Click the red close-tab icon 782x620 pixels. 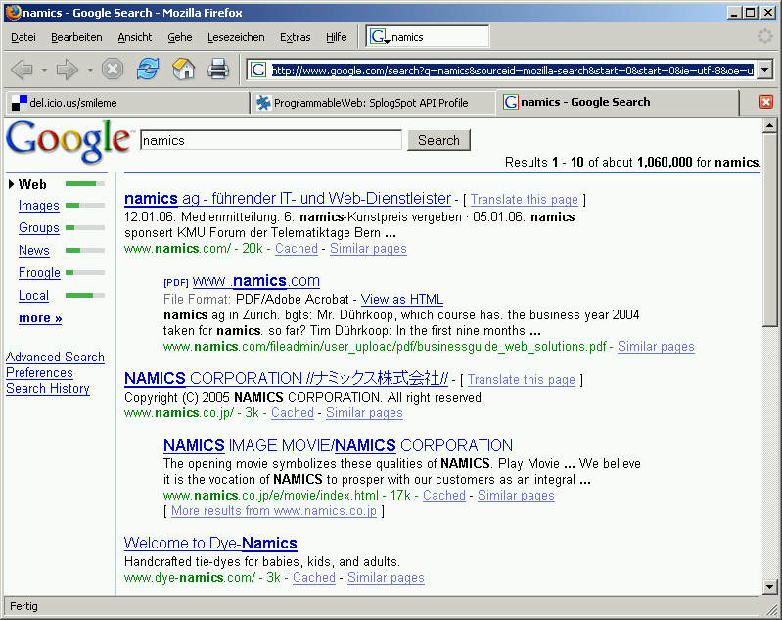765,102
